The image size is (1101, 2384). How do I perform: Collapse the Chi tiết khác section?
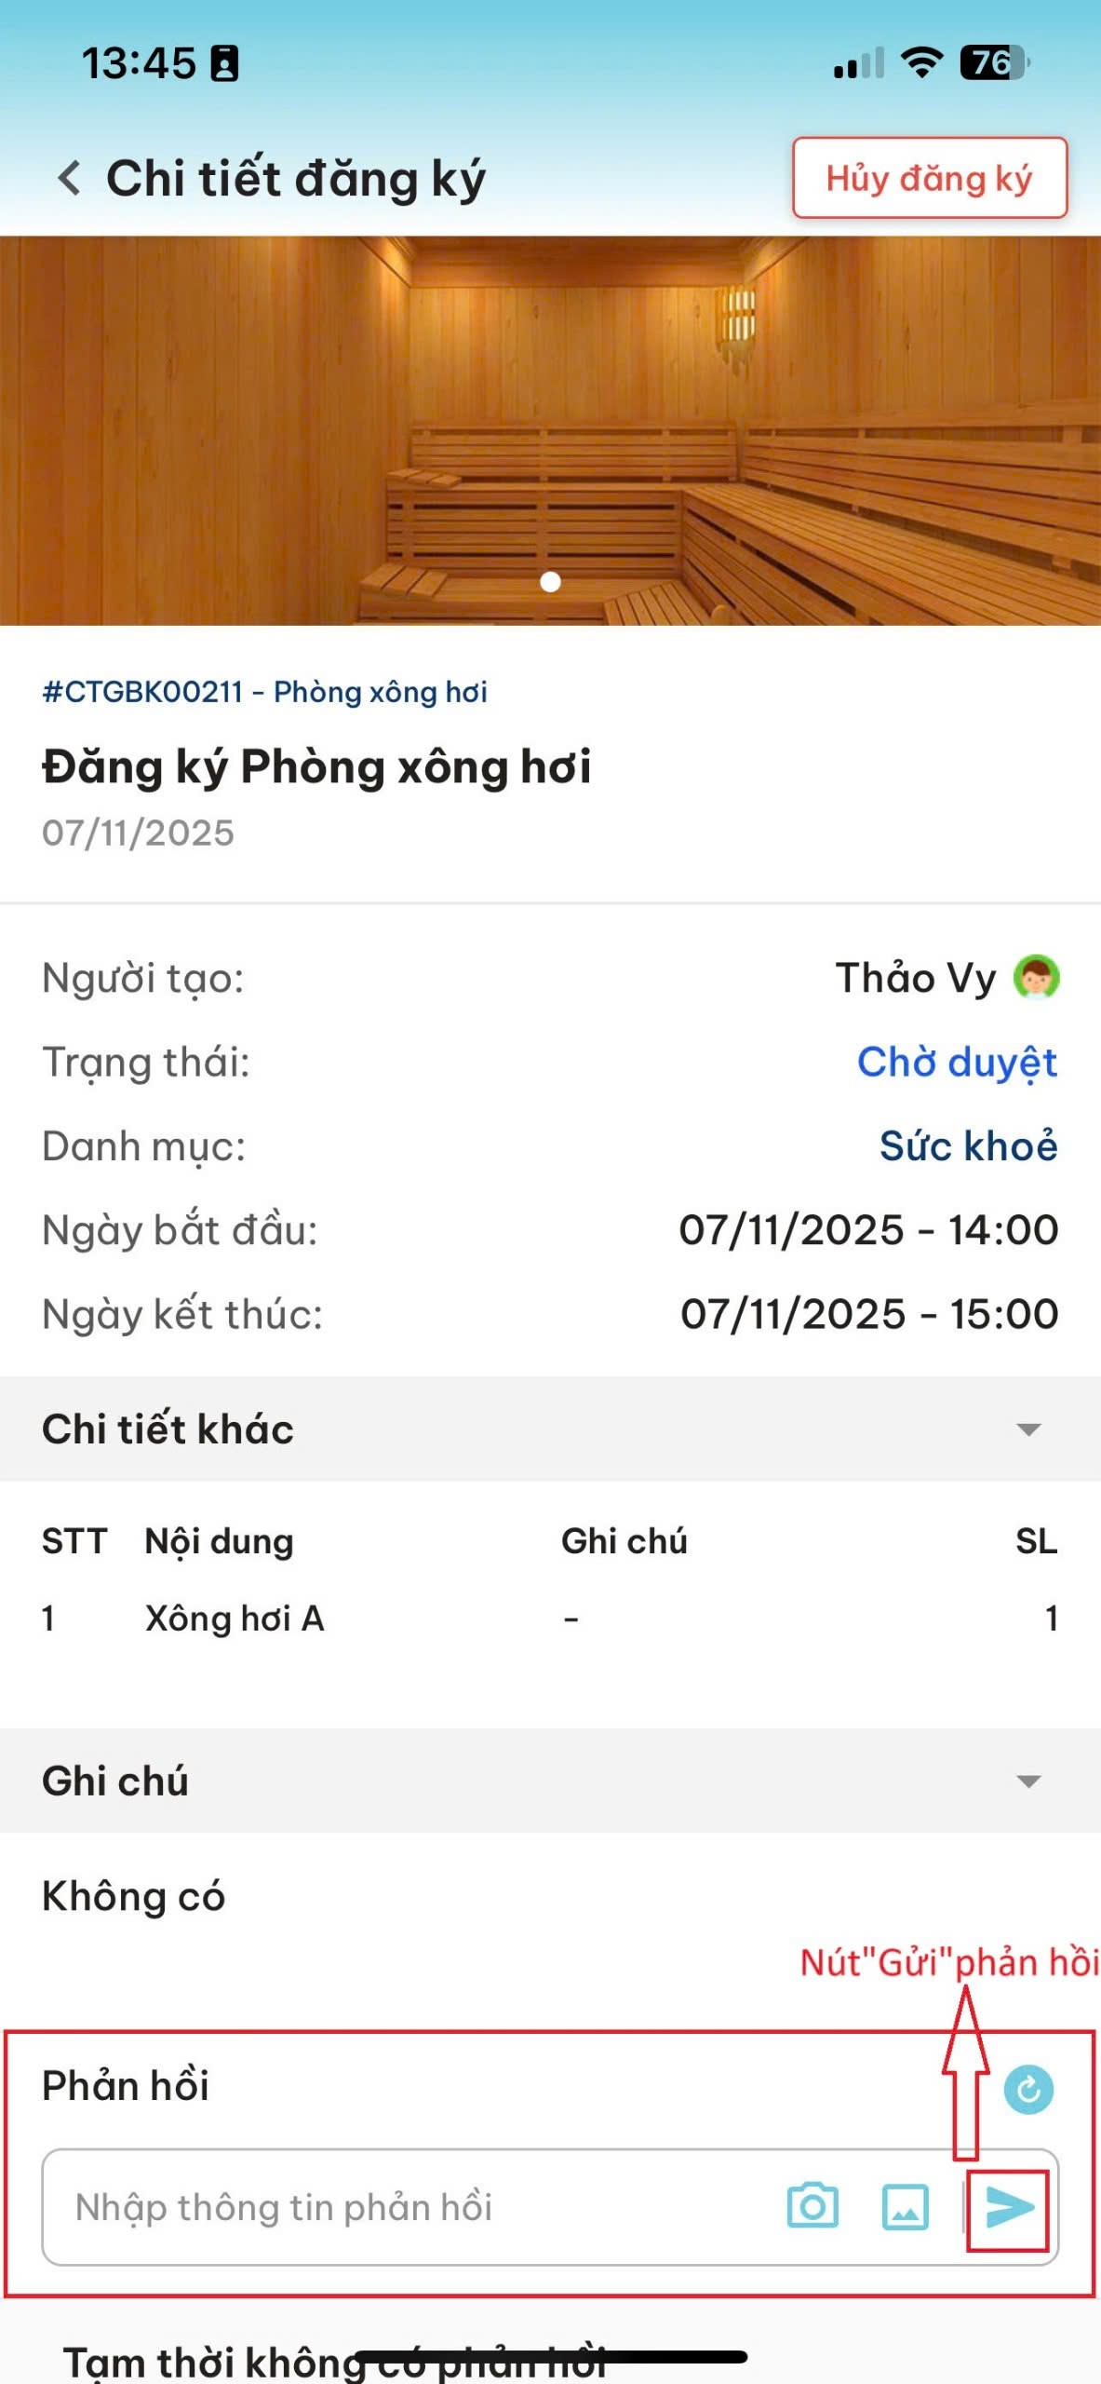[x=1028, y=1429]
